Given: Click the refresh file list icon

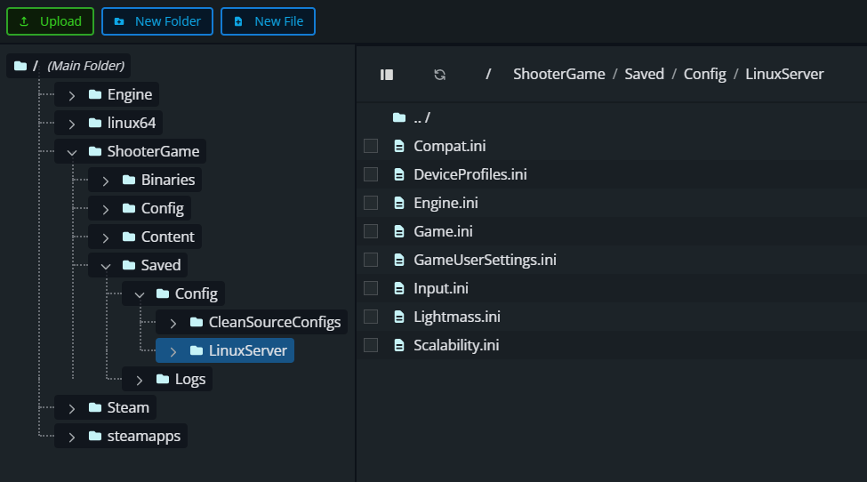Looking at the screenshot, I should click(x=439, y=75).
